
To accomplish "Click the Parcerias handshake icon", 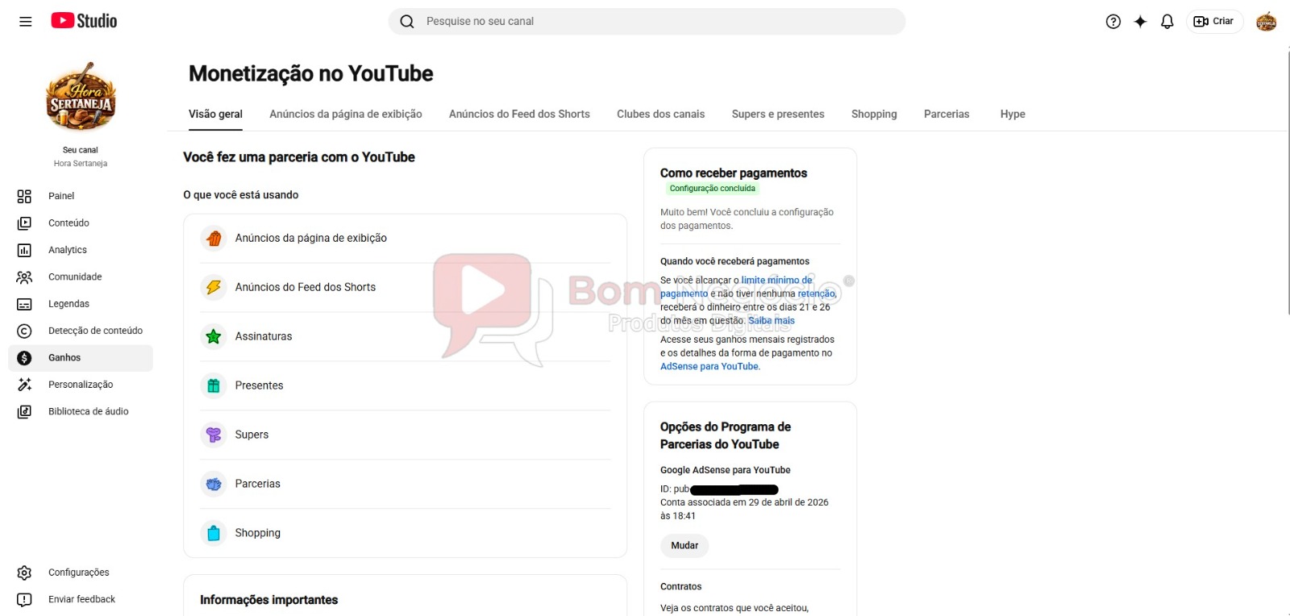I will tap(214, 484).
